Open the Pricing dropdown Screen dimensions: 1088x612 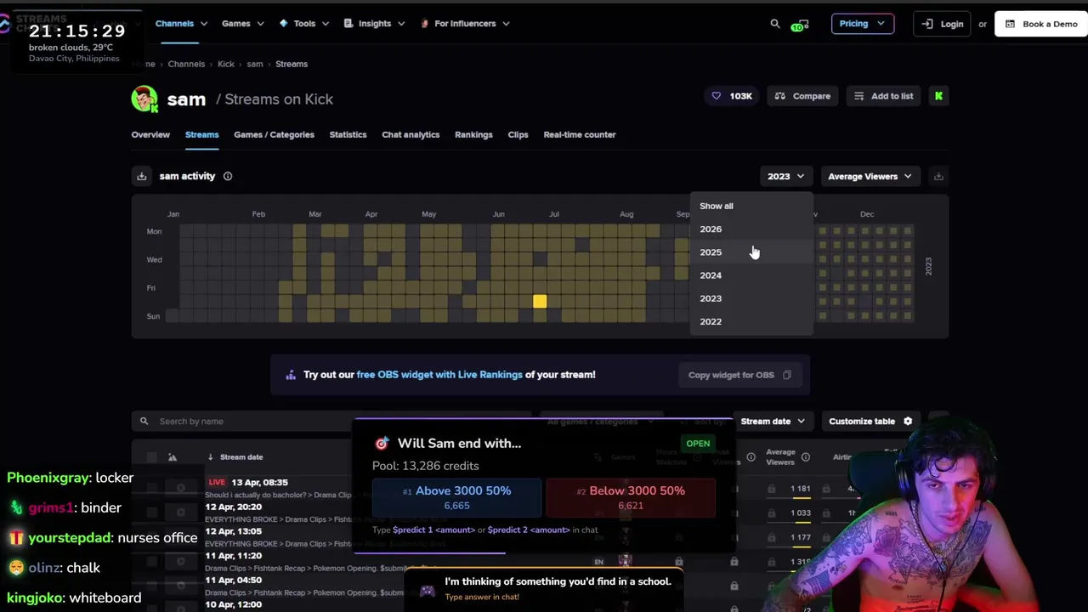point(862,24)
